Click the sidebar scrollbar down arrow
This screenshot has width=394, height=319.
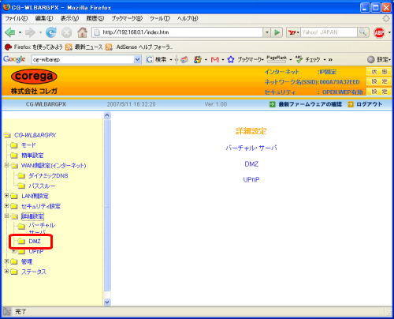(x=107, y=302)
